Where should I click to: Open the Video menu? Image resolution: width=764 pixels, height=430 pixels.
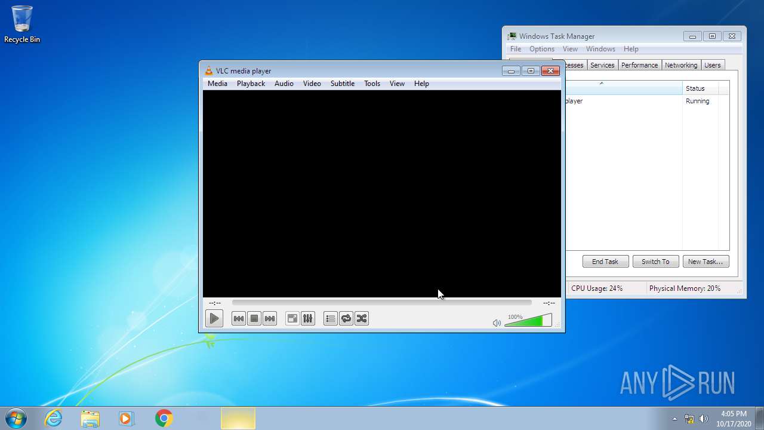pyautogui.click(x=312, y=84)
